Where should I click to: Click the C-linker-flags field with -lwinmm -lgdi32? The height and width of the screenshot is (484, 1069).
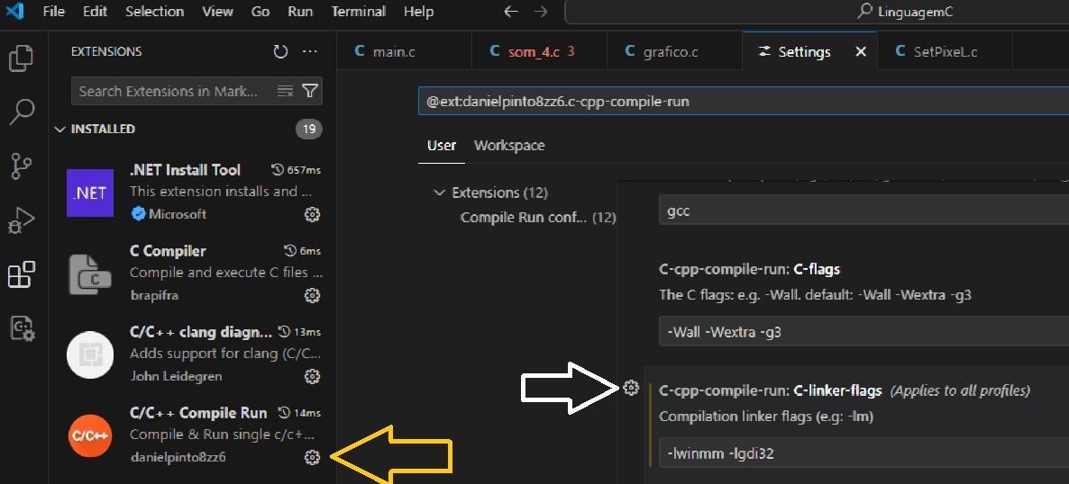click(x=863, y=453)
